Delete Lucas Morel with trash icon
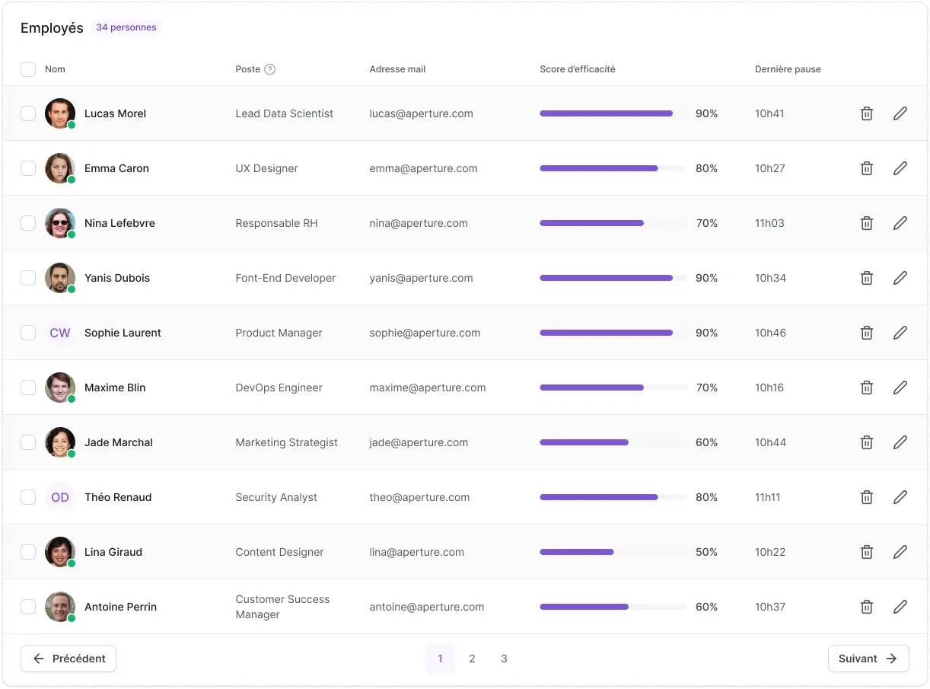This screenshot has width=930, height=689. [x=866, y=113]
